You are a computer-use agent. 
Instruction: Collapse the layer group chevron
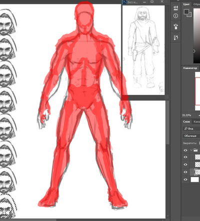point(191,150)
